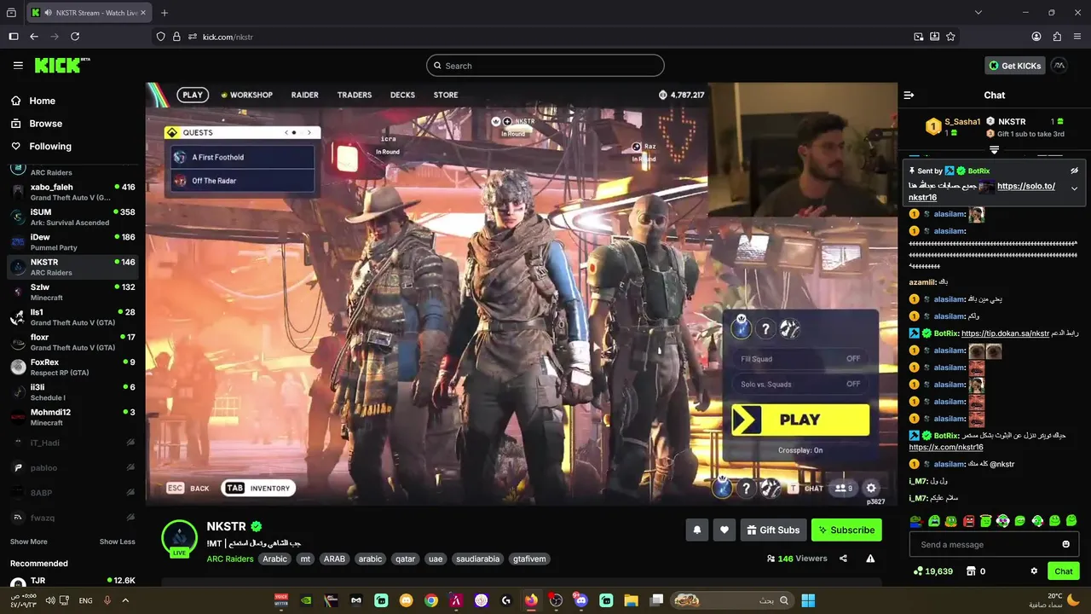
Task: Open File Explorer from the taskbar
Action: pyautogui.click(x=632, y=600)
